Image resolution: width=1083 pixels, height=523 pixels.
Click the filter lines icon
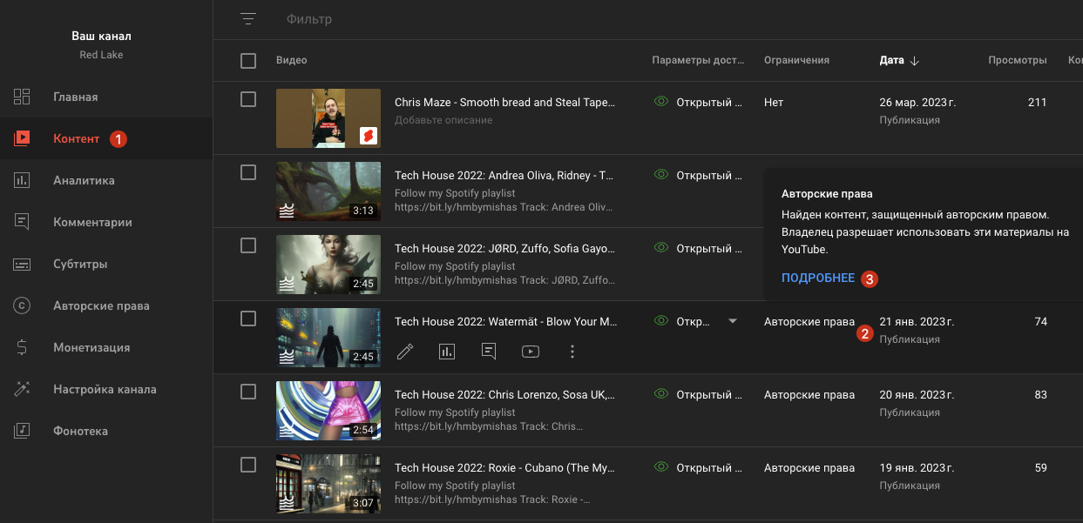click(x=249, y=19)
